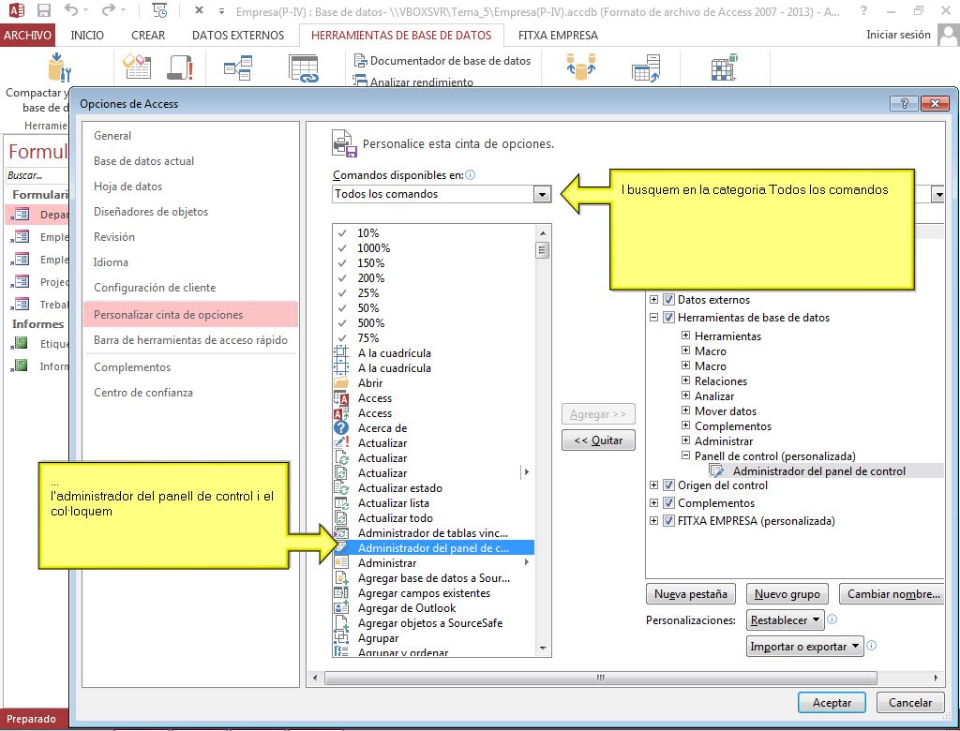Click the Agregar de Outlook icon in command list
960x731 pixels.
(341, 608)
